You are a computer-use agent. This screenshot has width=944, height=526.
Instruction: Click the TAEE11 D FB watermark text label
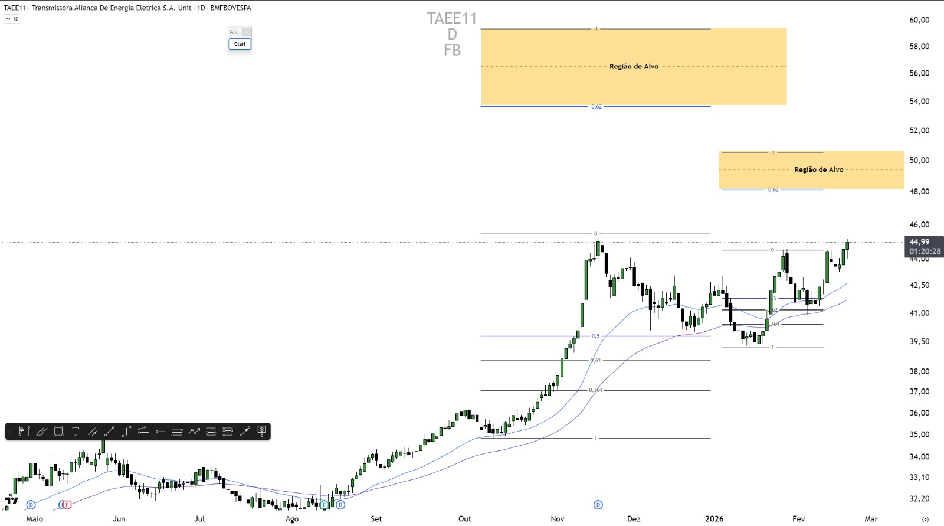pos(452,34)
